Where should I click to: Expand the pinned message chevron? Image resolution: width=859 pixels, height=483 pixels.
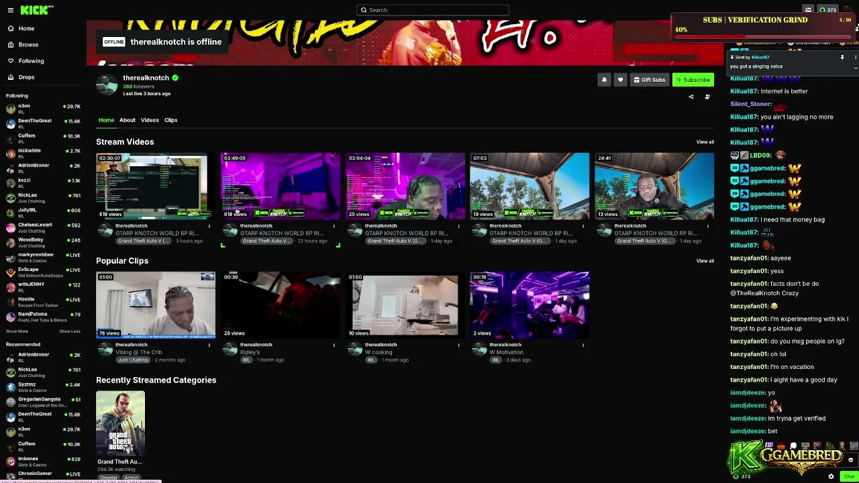856,67
